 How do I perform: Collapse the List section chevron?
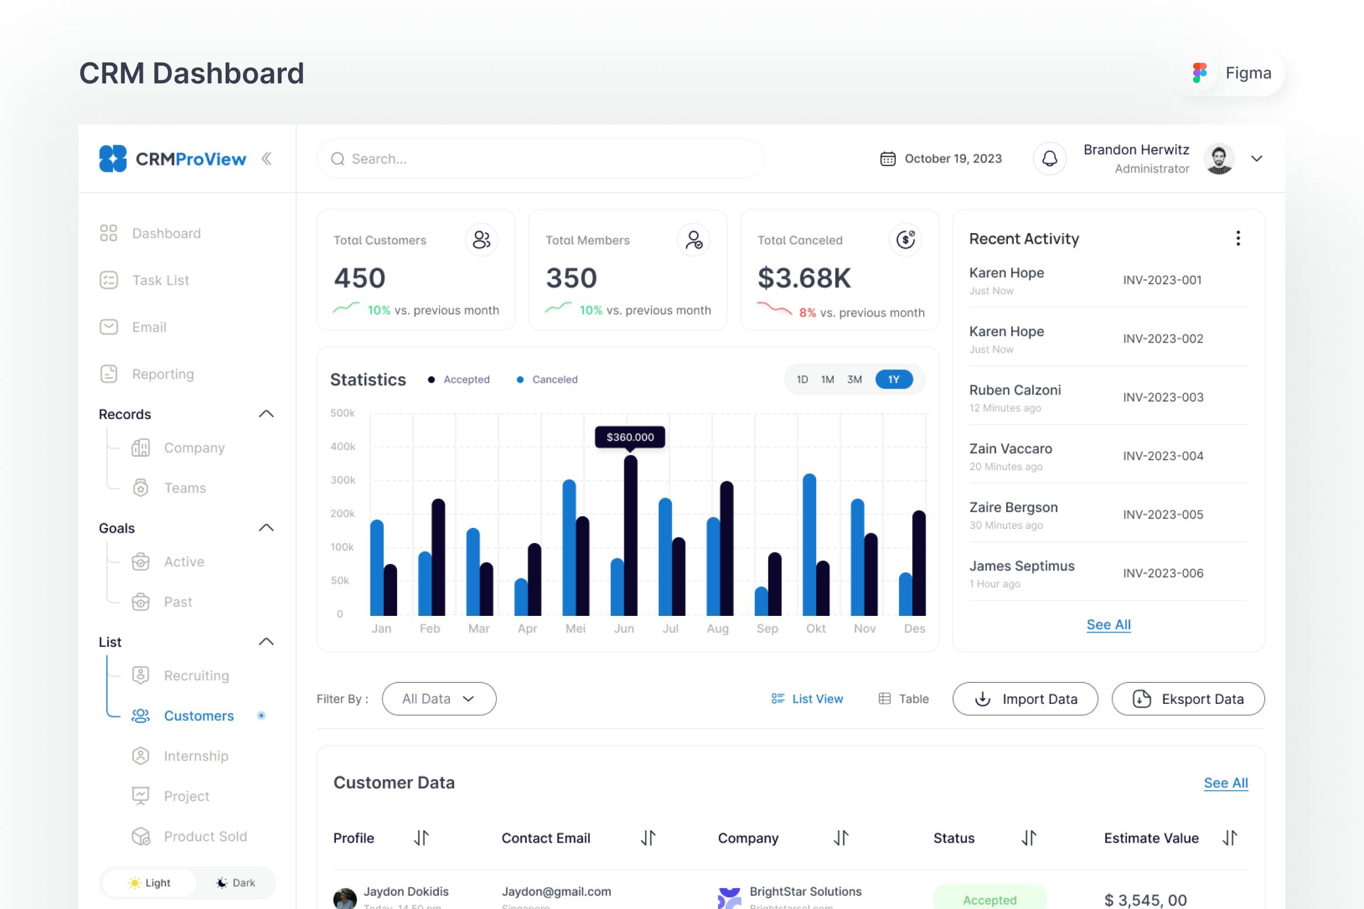(266, 642)
